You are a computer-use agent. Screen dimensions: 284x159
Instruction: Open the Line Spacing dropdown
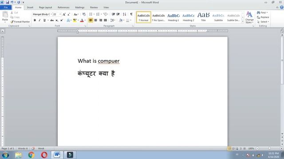(x=113, y=20)
